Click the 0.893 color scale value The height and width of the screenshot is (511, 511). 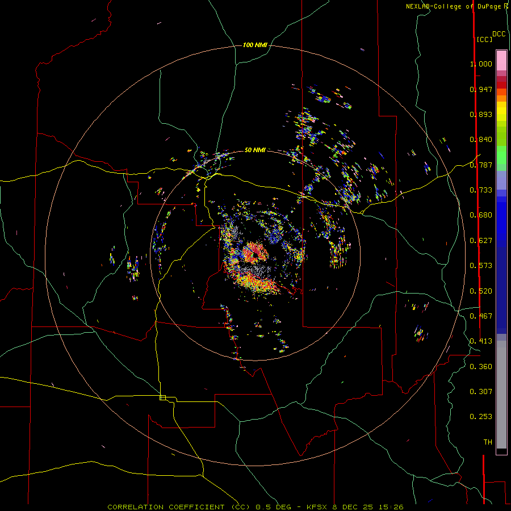pyautogui.click(x=481, y=114)
